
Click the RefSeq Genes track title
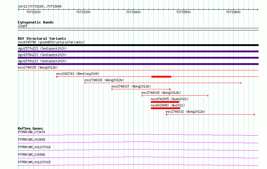30,128
